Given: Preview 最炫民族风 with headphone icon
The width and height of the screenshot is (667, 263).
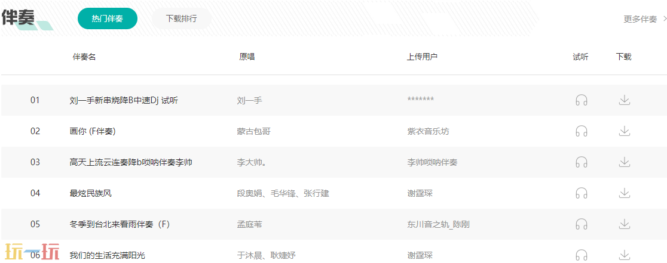Looking at the screenshot, I should tap(582, 193).
